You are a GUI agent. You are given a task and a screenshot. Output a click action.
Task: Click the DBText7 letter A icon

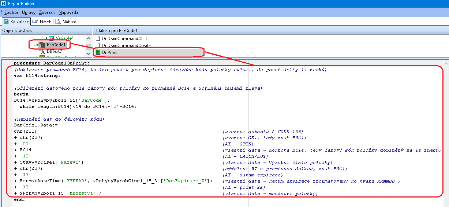pos(42,52)
